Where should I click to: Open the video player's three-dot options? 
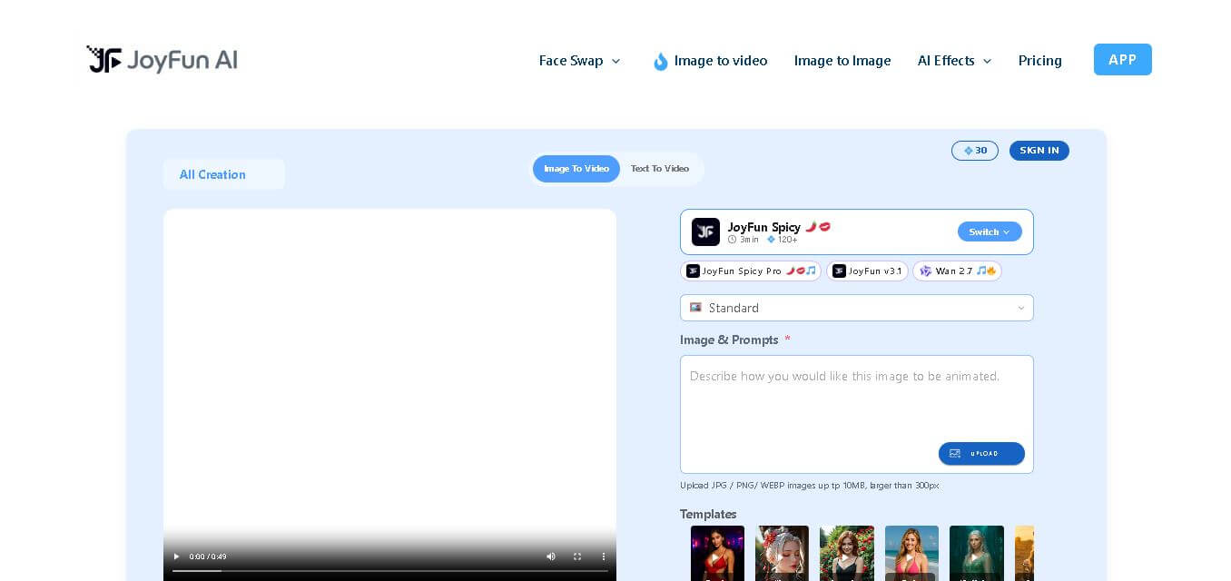(x=603, y=556)
